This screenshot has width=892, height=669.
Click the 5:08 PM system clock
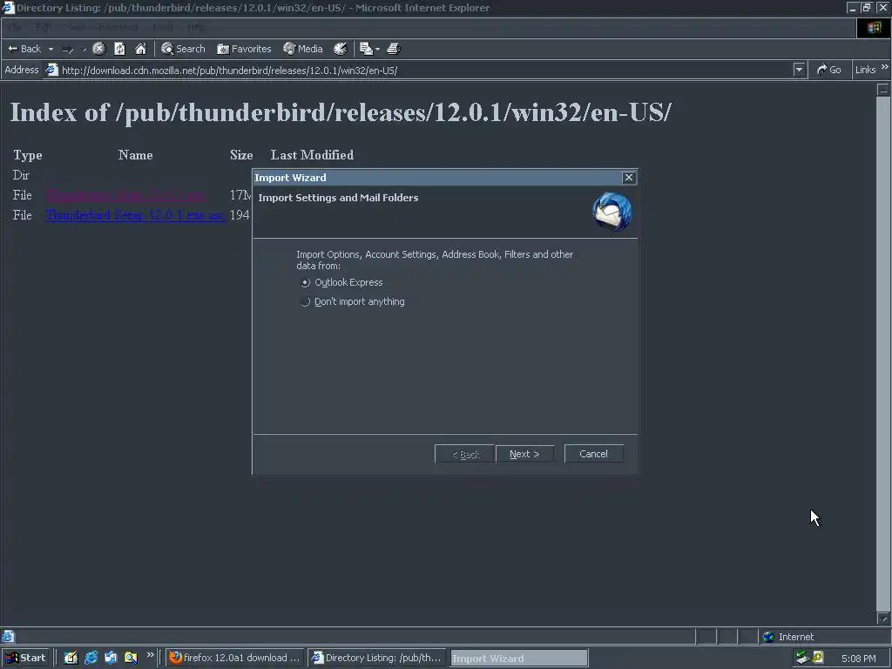858,659
